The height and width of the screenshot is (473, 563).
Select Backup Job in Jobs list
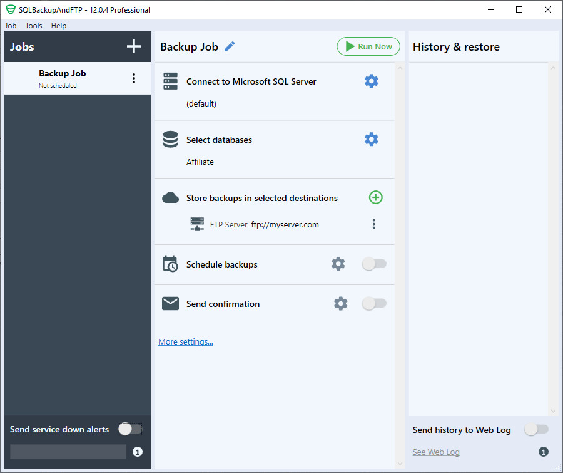point(78,78)
